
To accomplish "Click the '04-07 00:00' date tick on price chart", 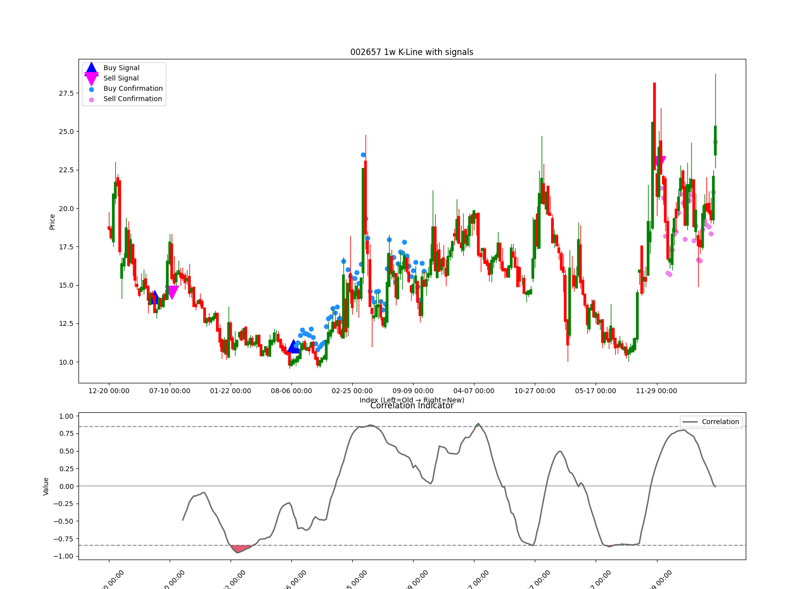I will tap(474, 391).
